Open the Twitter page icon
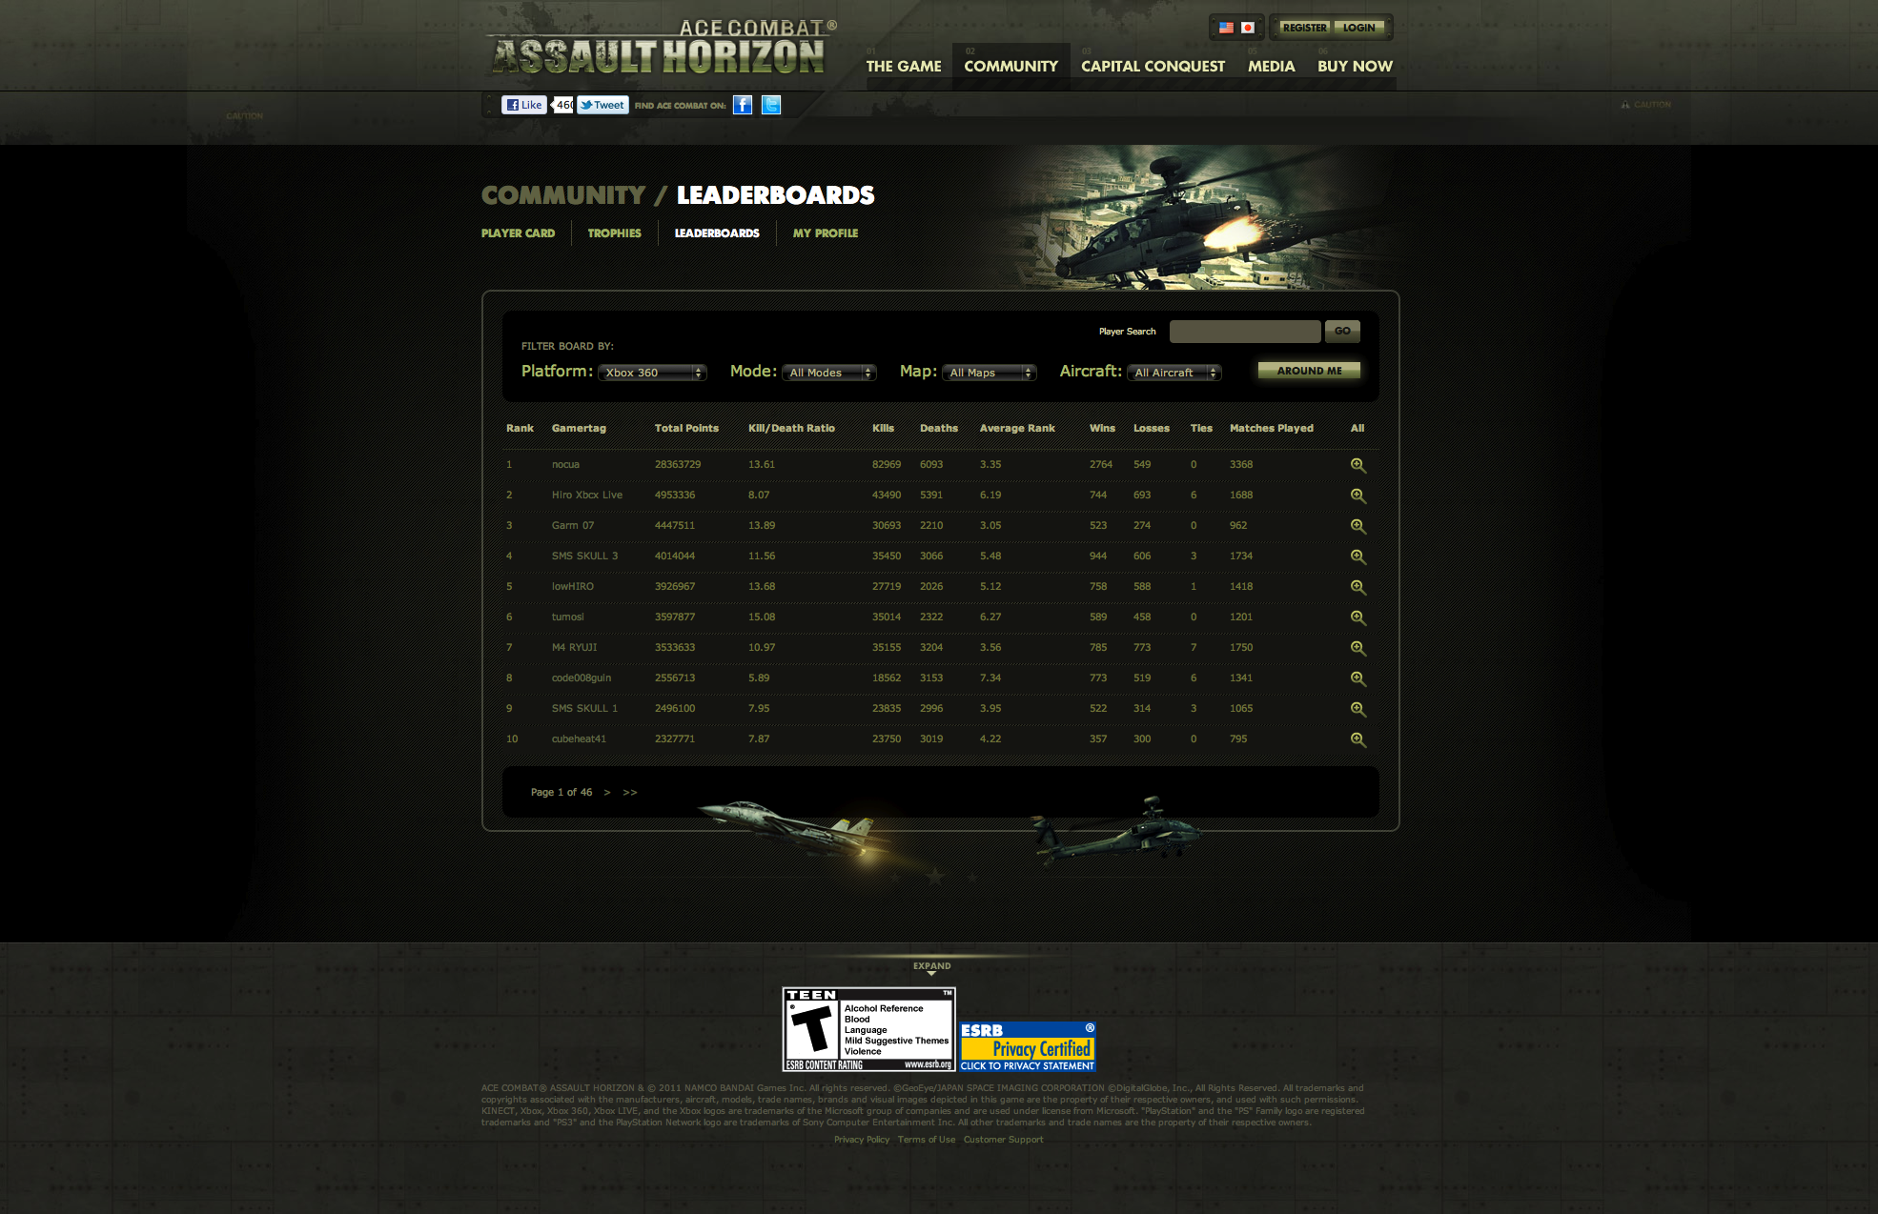 pos(771,105)
